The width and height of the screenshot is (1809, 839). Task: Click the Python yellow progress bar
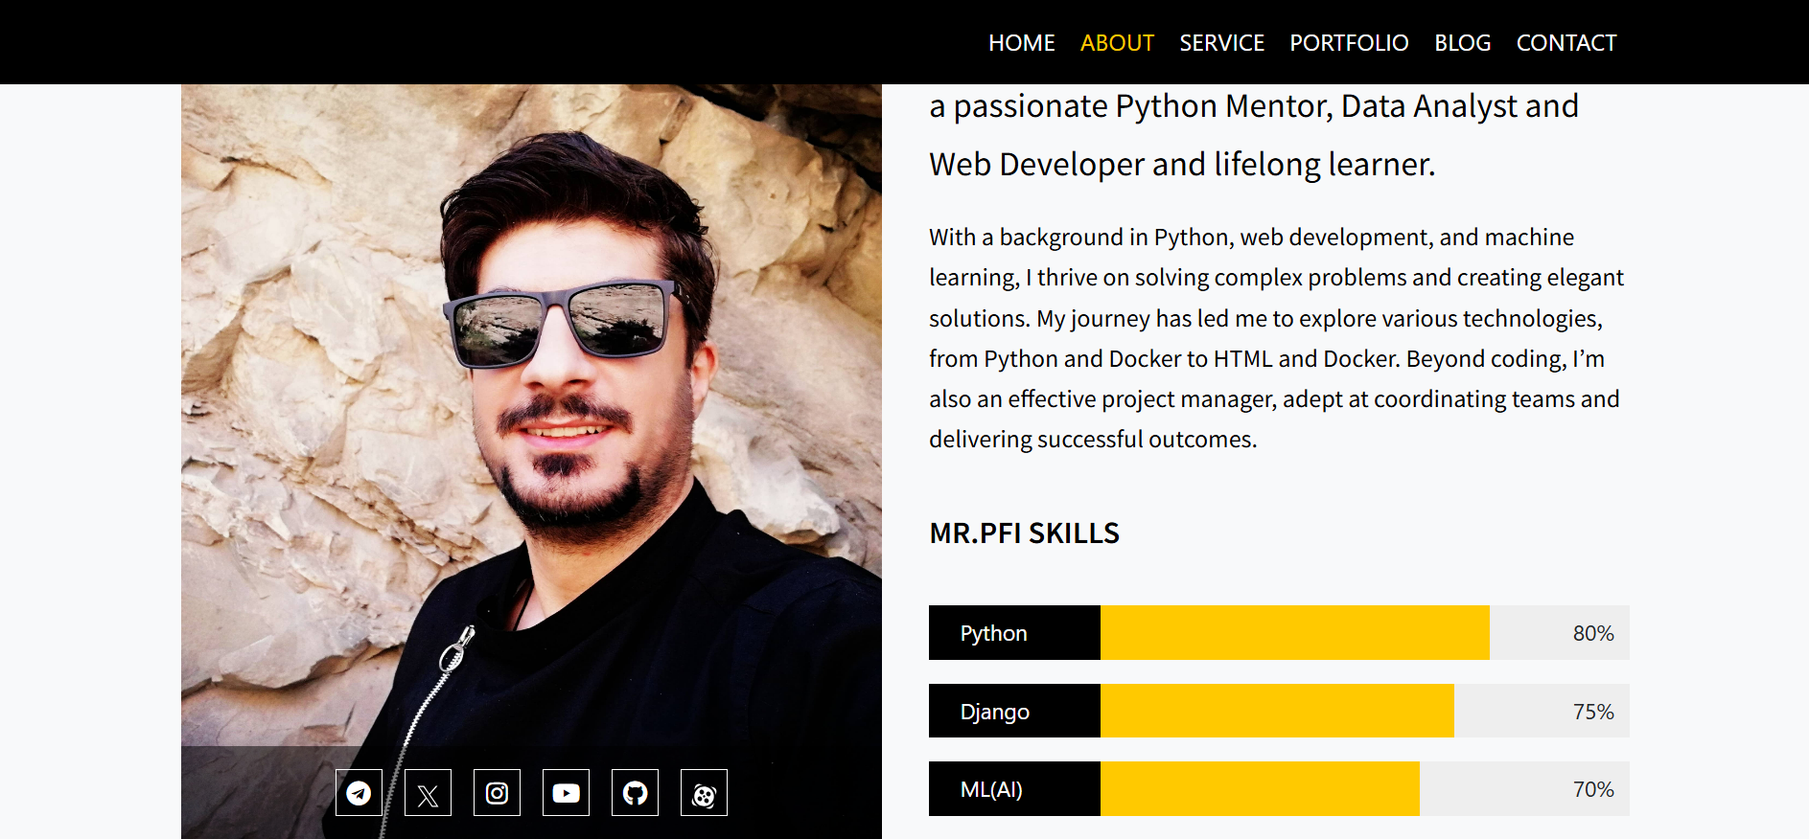pos(1295,633)
